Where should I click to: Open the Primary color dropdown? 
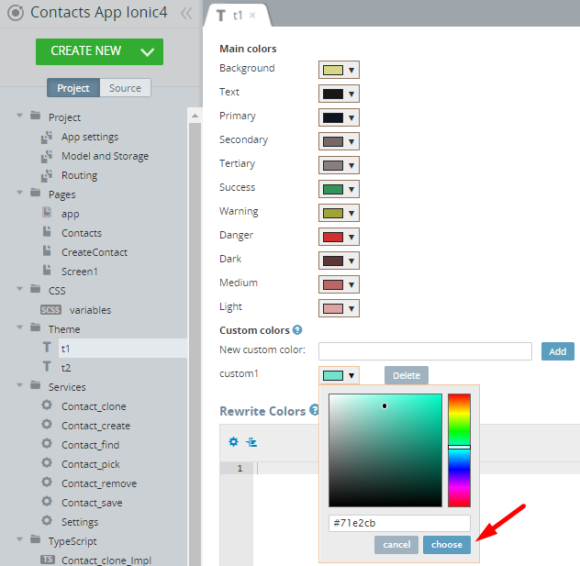[x=339, y=117]
